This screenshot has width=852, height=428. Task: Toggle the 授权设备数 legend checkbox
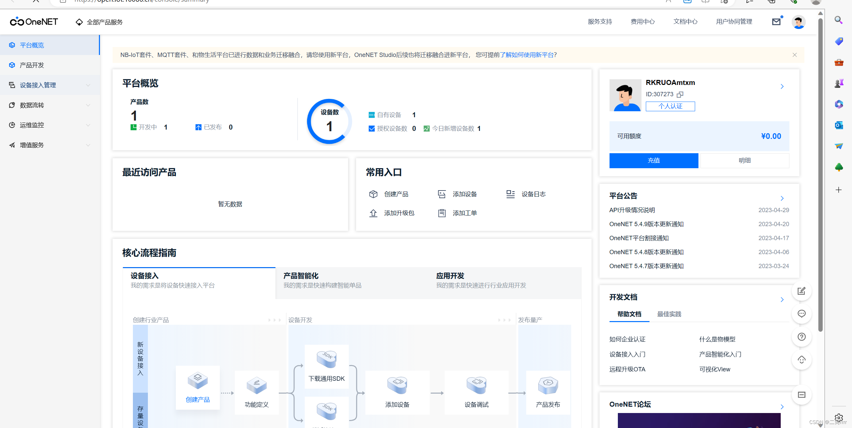point(372,129)
